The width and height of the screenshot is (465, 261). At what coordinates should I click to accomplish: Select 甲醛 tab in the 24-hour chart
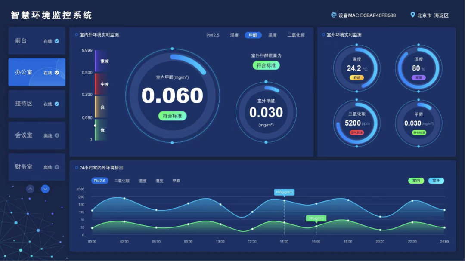[176, 181]
